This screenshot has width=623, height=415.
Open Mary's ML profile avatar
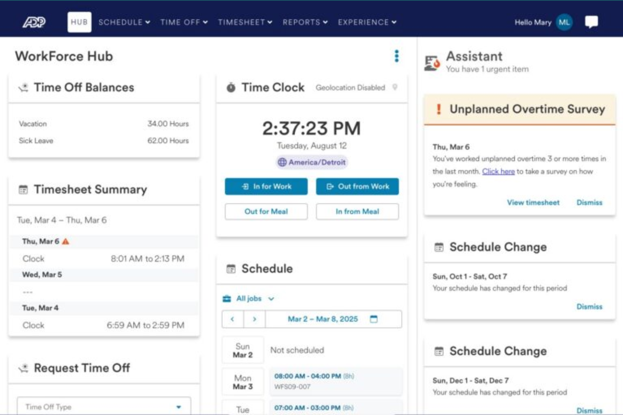564,23
